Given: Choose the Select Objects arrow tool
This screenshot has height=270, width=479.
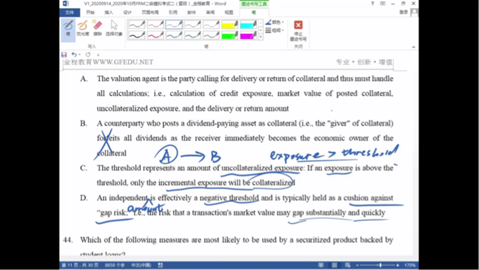Looking at the screenshot, I should pyautogui.click(x=114, y=28).
